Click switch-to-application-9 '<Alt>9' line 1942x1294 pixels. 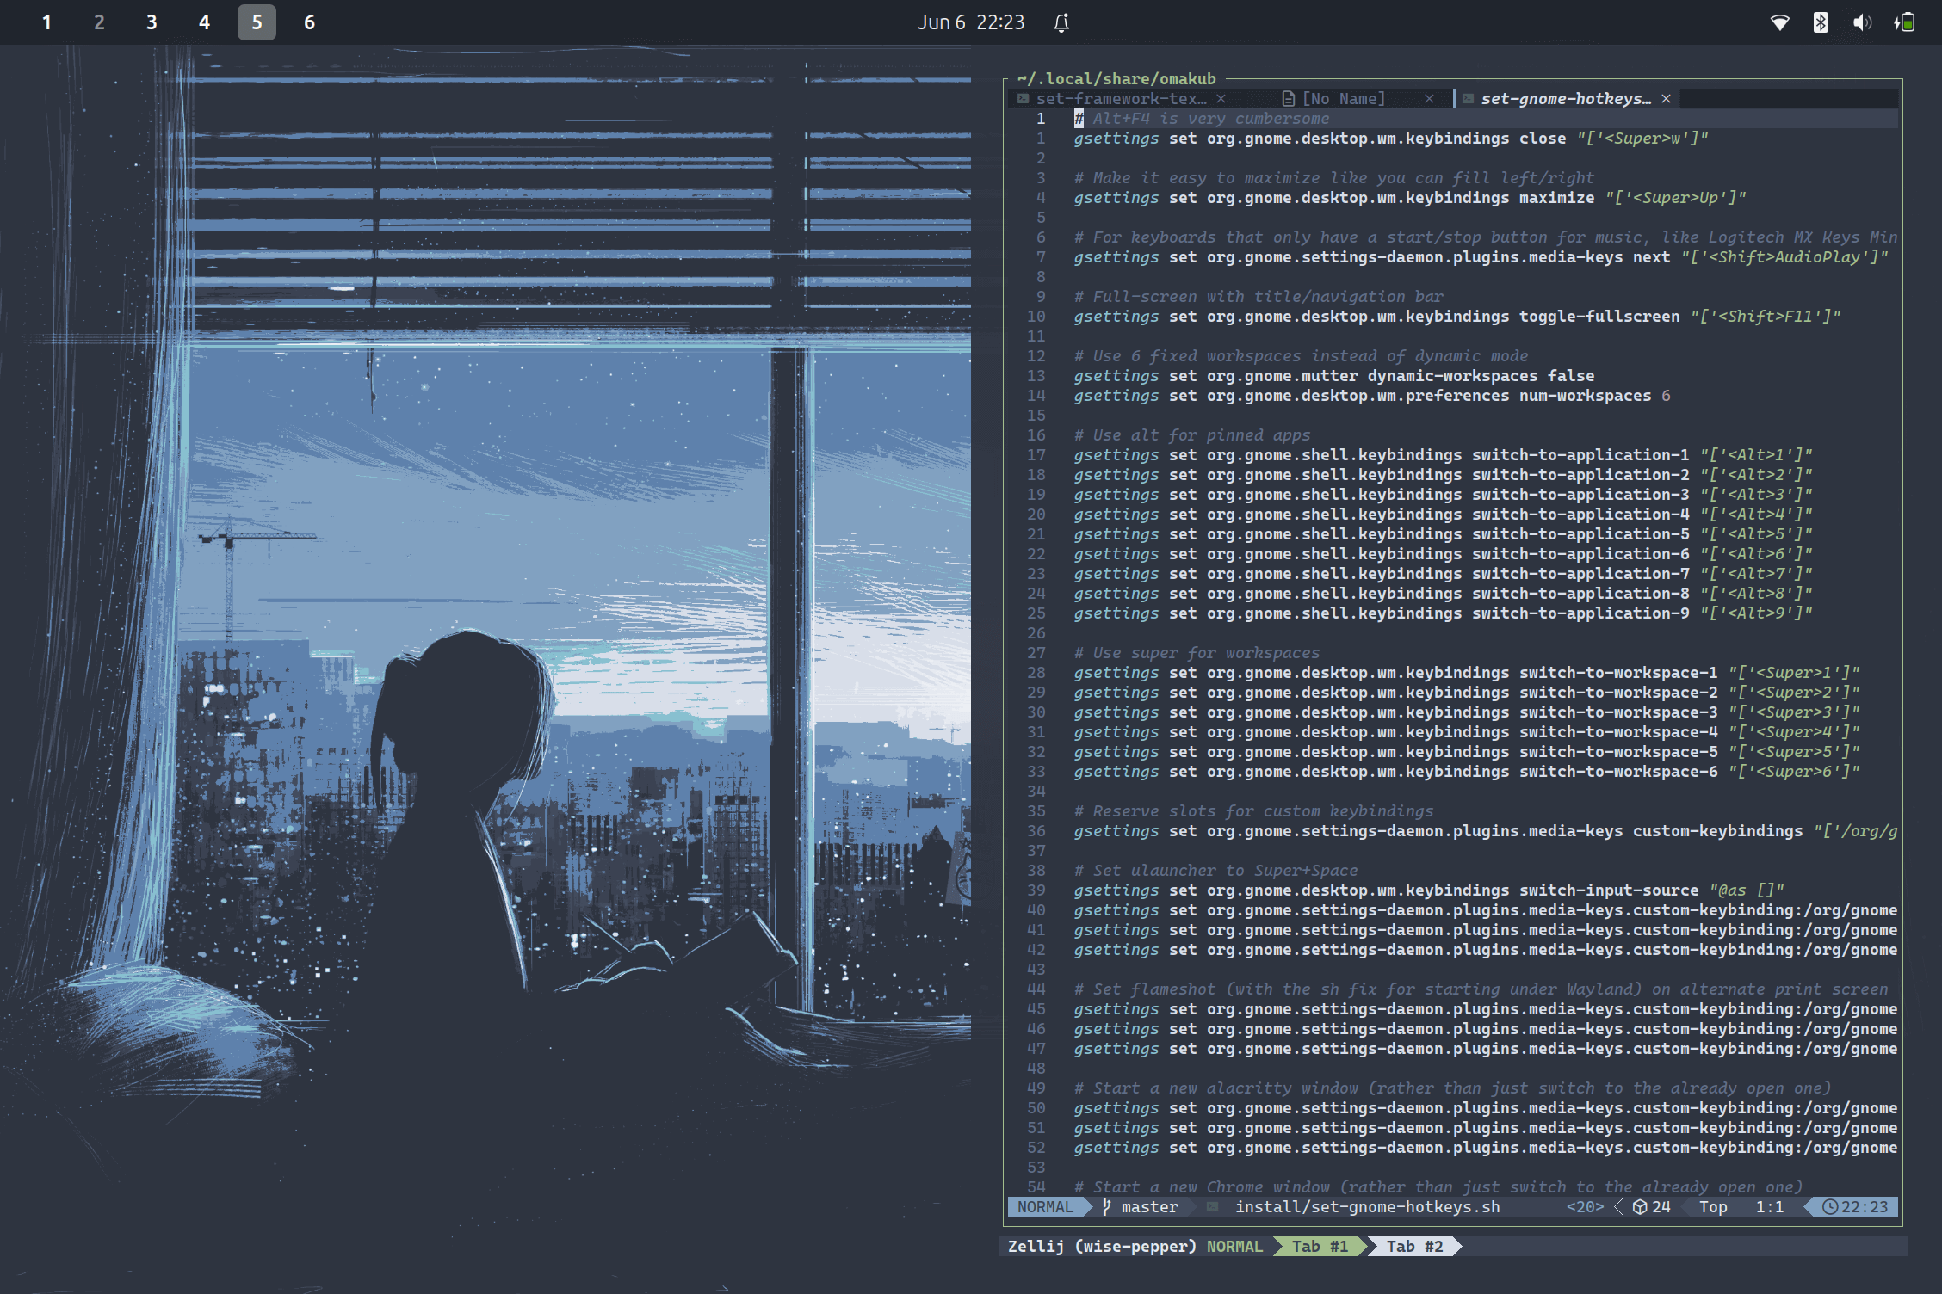pos(1444,613)
